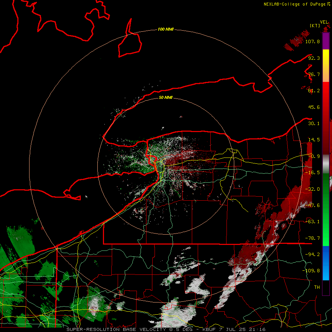Click the 50 NMI range ring label
Image resolution: width=332 pixels, height=332 pixels.
[166, 97]
